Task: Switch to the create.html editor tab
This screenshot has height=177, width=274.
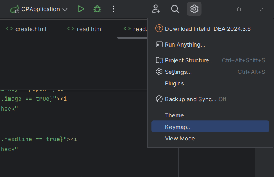Action: pyautogui.click(x=26, y=29)
